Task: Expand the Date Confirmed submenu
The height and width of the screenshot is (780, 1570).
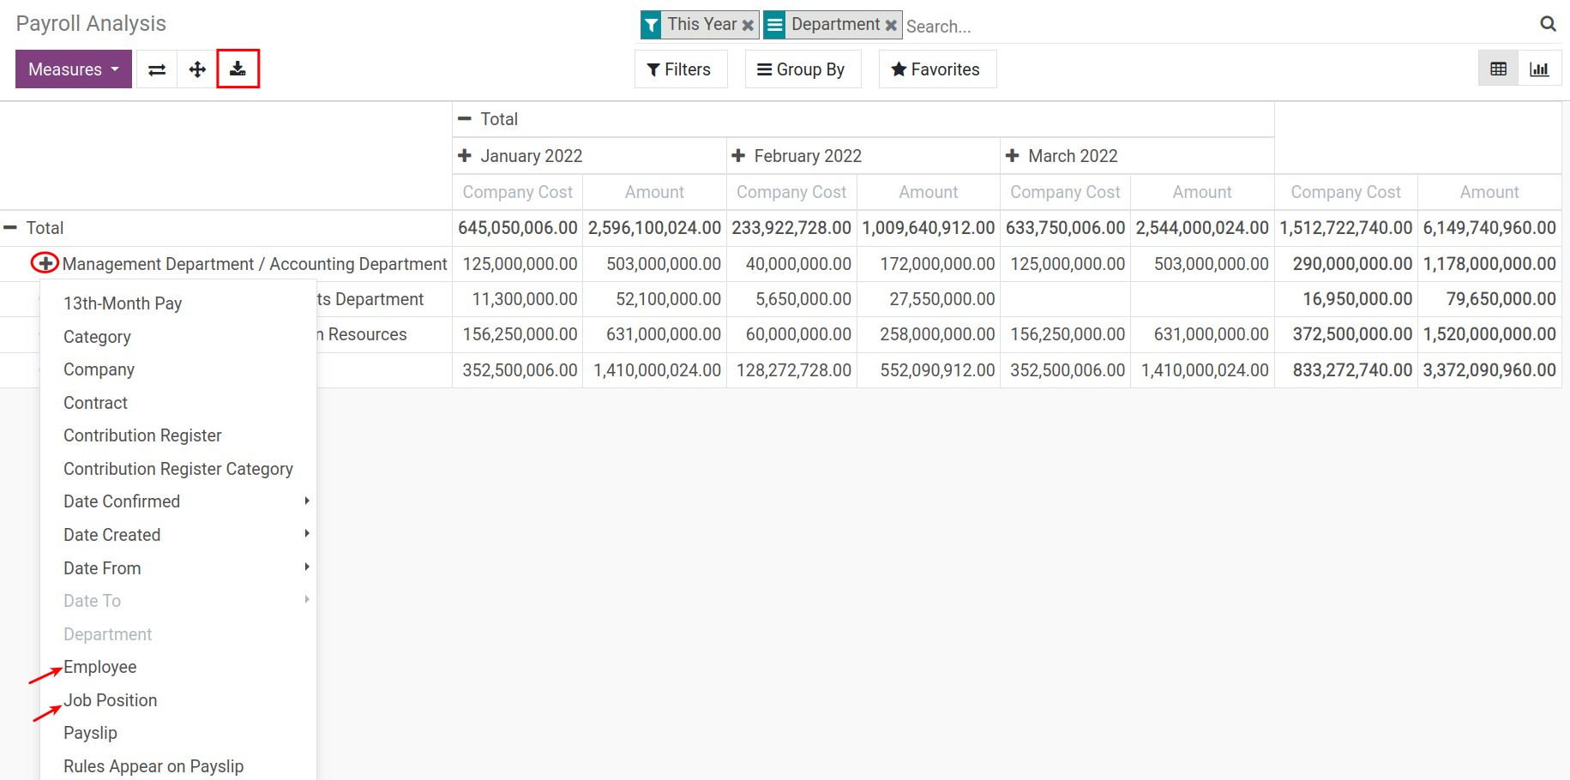Action: pyautogui.click(x=121, y=501)
